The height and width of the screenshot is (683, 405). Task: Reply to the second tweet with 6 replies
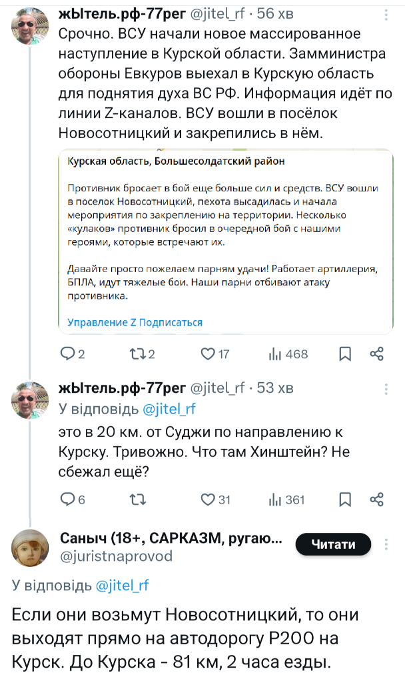point(67,499)
